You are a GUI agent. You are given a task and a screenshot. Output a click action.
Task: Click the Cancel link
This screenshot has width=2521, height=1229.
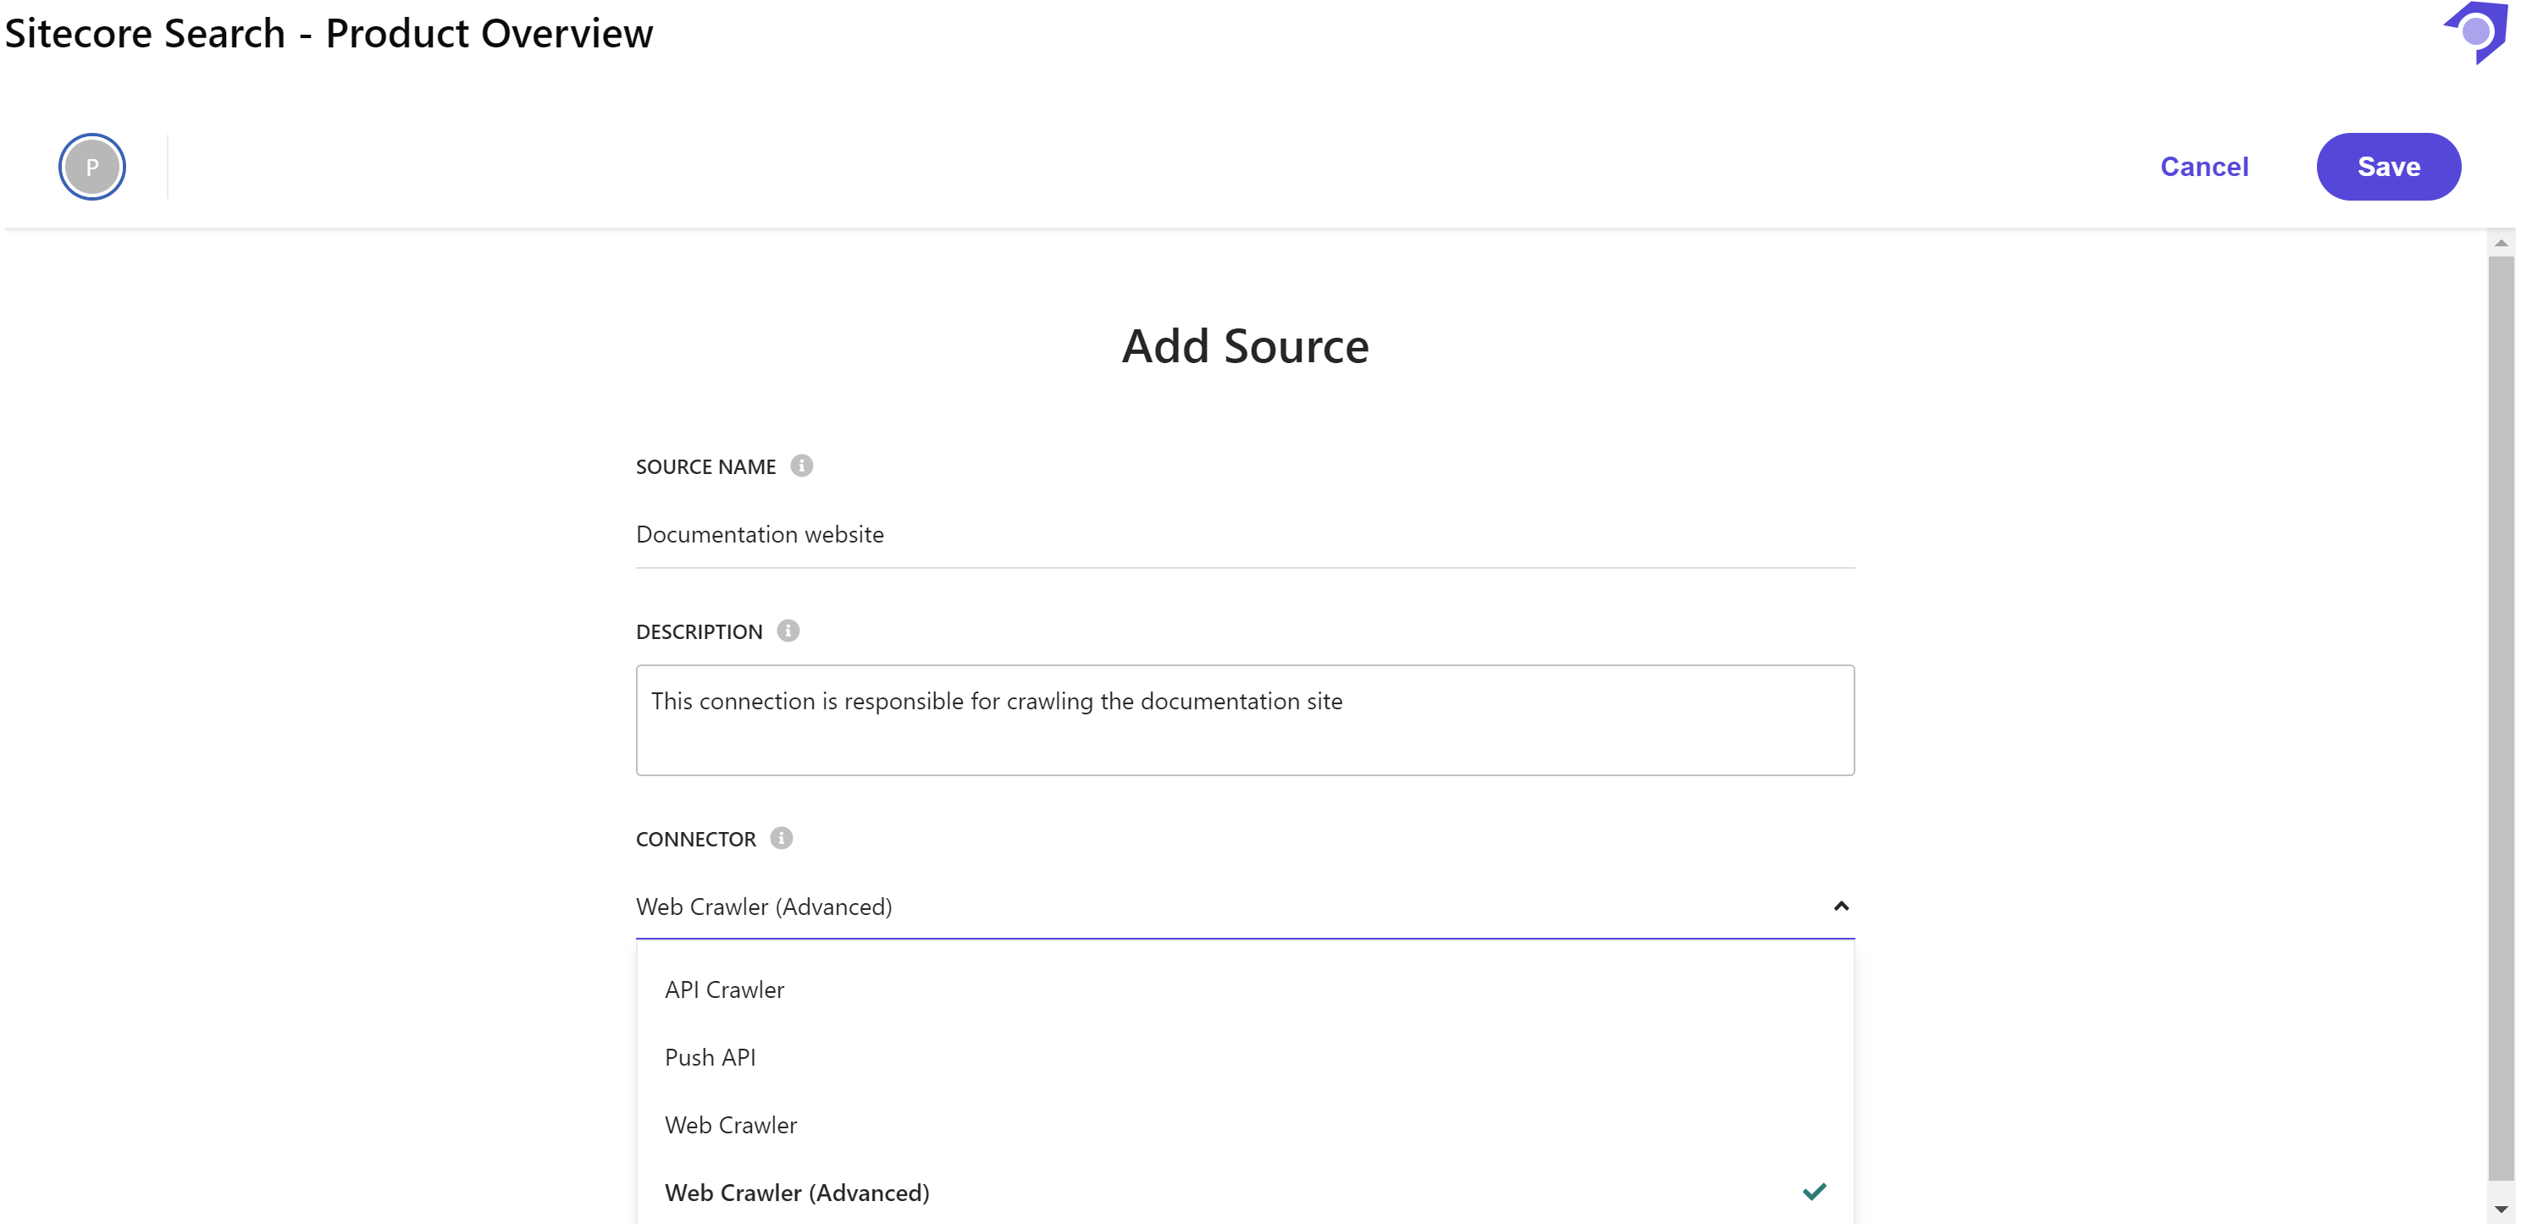2204,168
